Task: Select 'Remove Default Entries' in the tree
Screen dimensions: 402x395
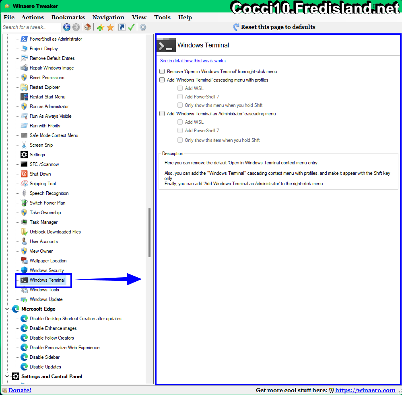Action: click(x=52, y=58)
